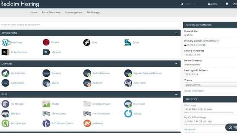The width and height of the screenshot is (237, 133).
Task: Click the WordPress text link
Action: tap(16, 42)
